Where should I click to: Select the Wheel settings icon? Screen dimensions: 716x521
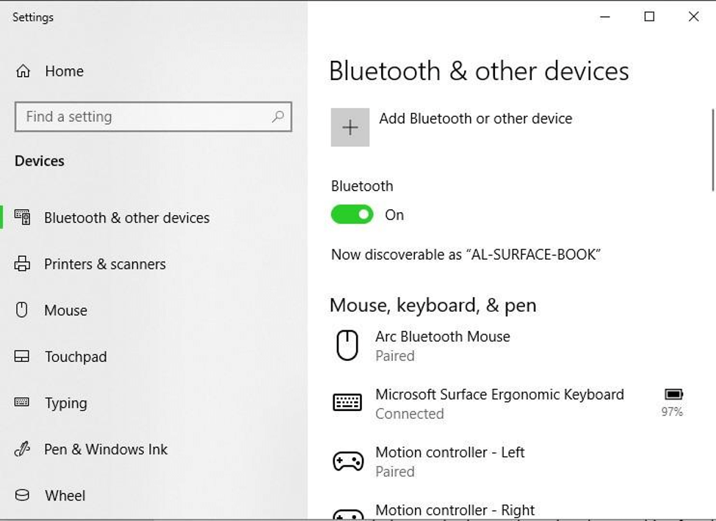coord(23,495)
